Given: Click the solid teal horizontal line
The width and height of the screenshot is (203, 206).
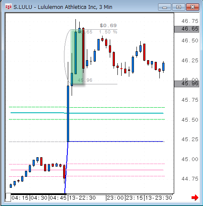Looking at the screenshot, I should (87, 113).
